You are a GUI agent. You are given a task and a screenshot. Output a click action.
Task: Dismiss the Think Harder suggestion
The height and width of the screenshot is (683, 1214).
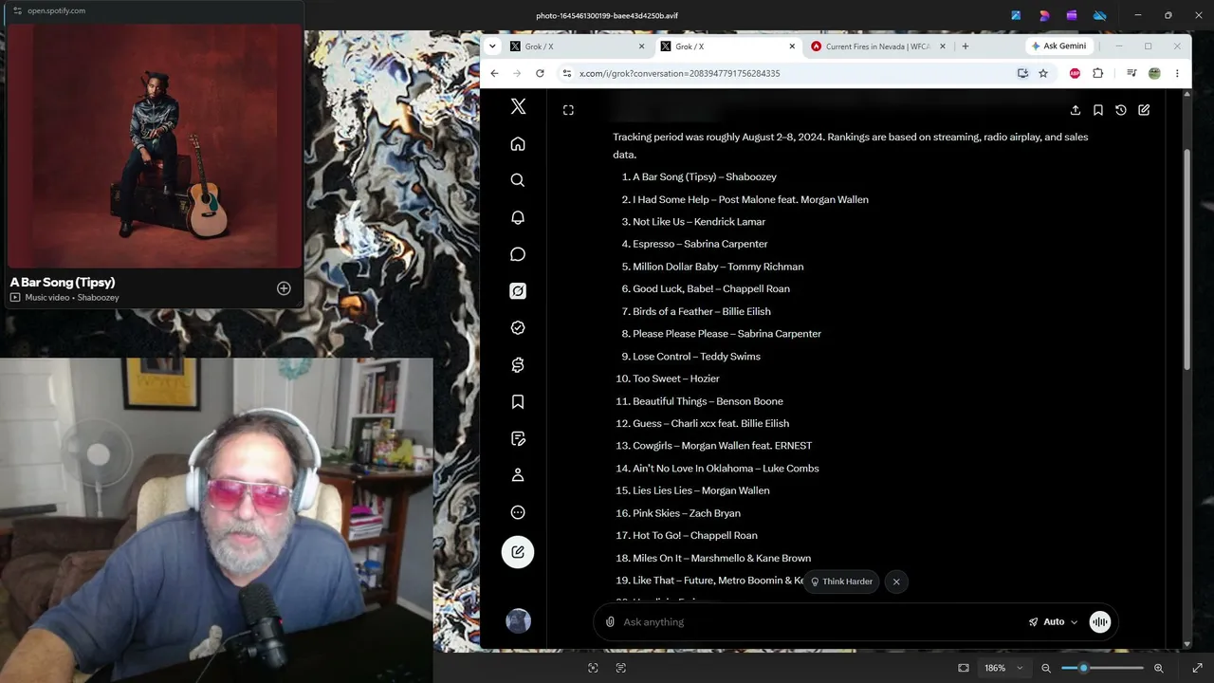896,581
